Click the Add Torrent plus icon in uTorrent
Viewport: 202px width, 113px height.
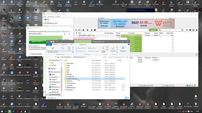(76, 30)
